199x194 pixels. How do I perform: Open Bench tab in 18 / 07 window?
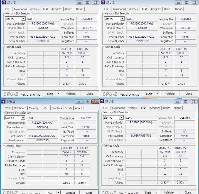(x=69, y=9)
